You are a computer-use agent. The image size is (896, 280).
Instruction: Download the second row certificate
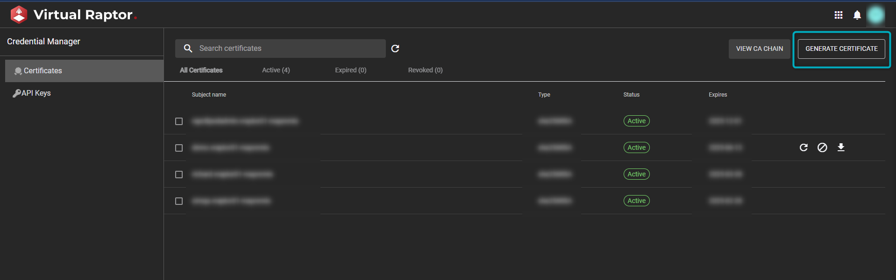(841, 147)
